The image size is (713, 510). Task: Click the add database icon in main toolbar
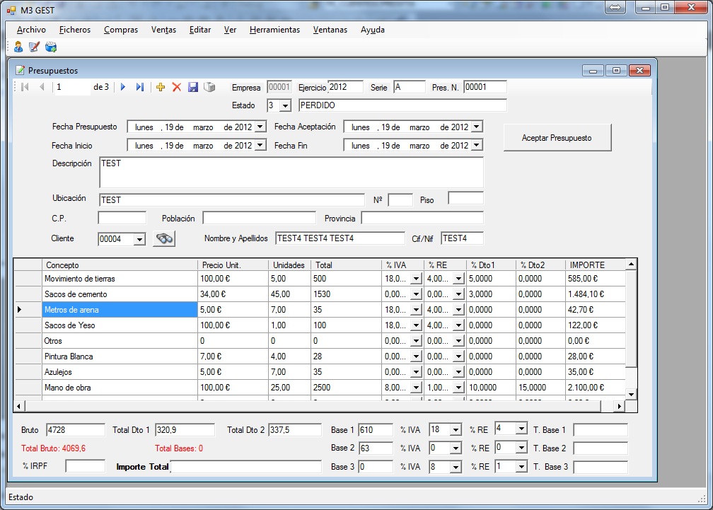point(51,47)
